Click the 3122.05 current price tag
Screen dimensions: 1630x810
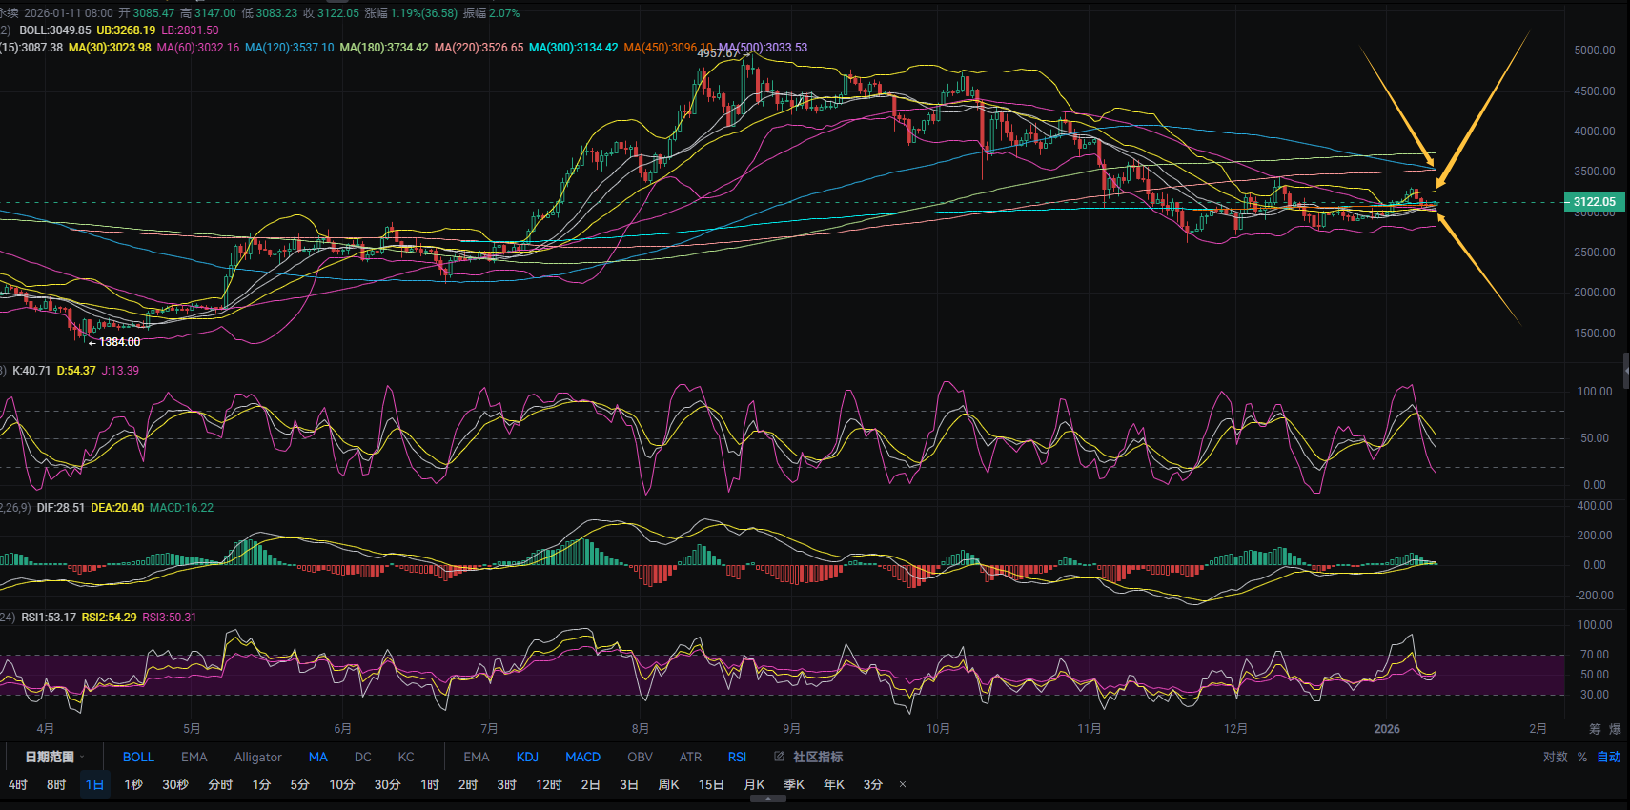(x=1594, y=202)
